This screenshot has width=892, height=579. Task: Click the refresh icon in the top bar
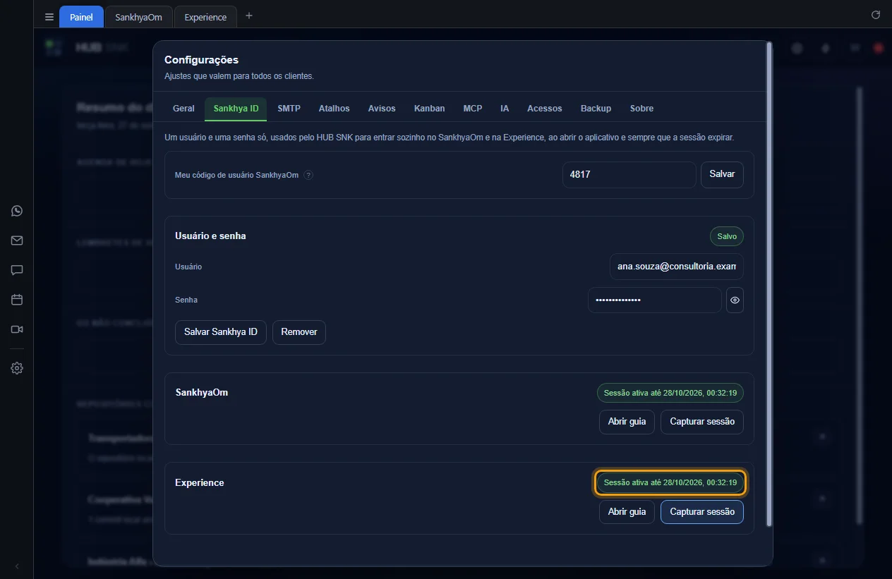pyautogui.click(x=876, y=15)
